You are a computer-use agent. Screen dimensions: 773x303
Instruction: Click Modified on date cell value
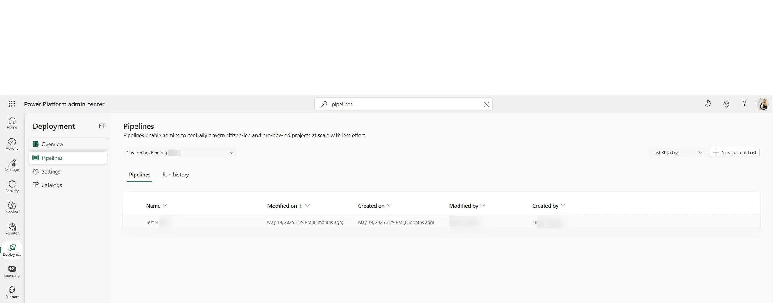click(x=305, y=222)
